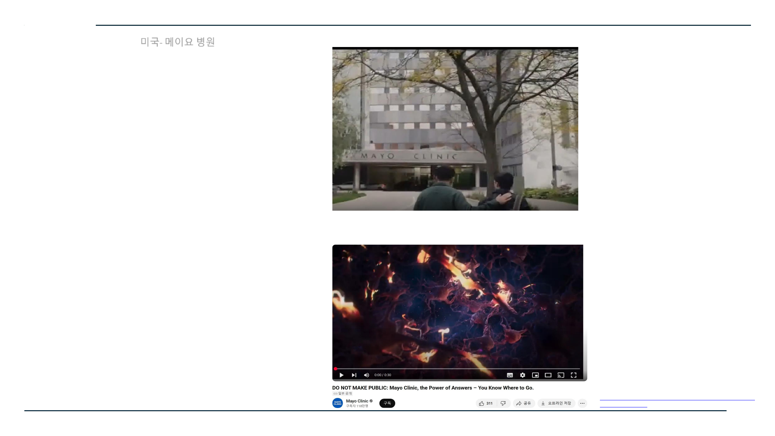Click the 0:00 / 0:30 time display
The width and height of the screenshot is (775, 436).
click(x=383, y=375)
